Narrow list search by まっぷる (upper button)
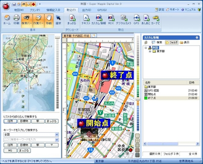This screenshot has height=164, width=203. tap(52, 121)
